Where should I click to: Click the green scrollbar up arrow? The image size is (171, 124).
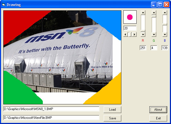click(154, 13)
